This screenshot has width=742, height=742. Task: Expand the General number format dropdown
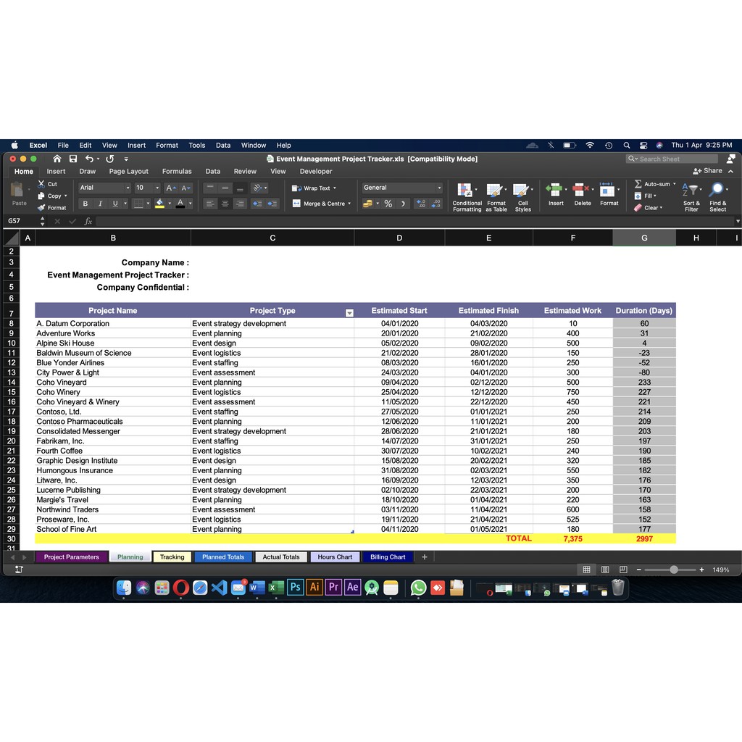click(438, 188)
